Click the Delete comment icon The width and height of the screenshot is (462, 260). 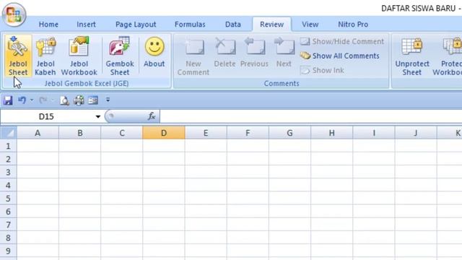[x=225, y=46]
